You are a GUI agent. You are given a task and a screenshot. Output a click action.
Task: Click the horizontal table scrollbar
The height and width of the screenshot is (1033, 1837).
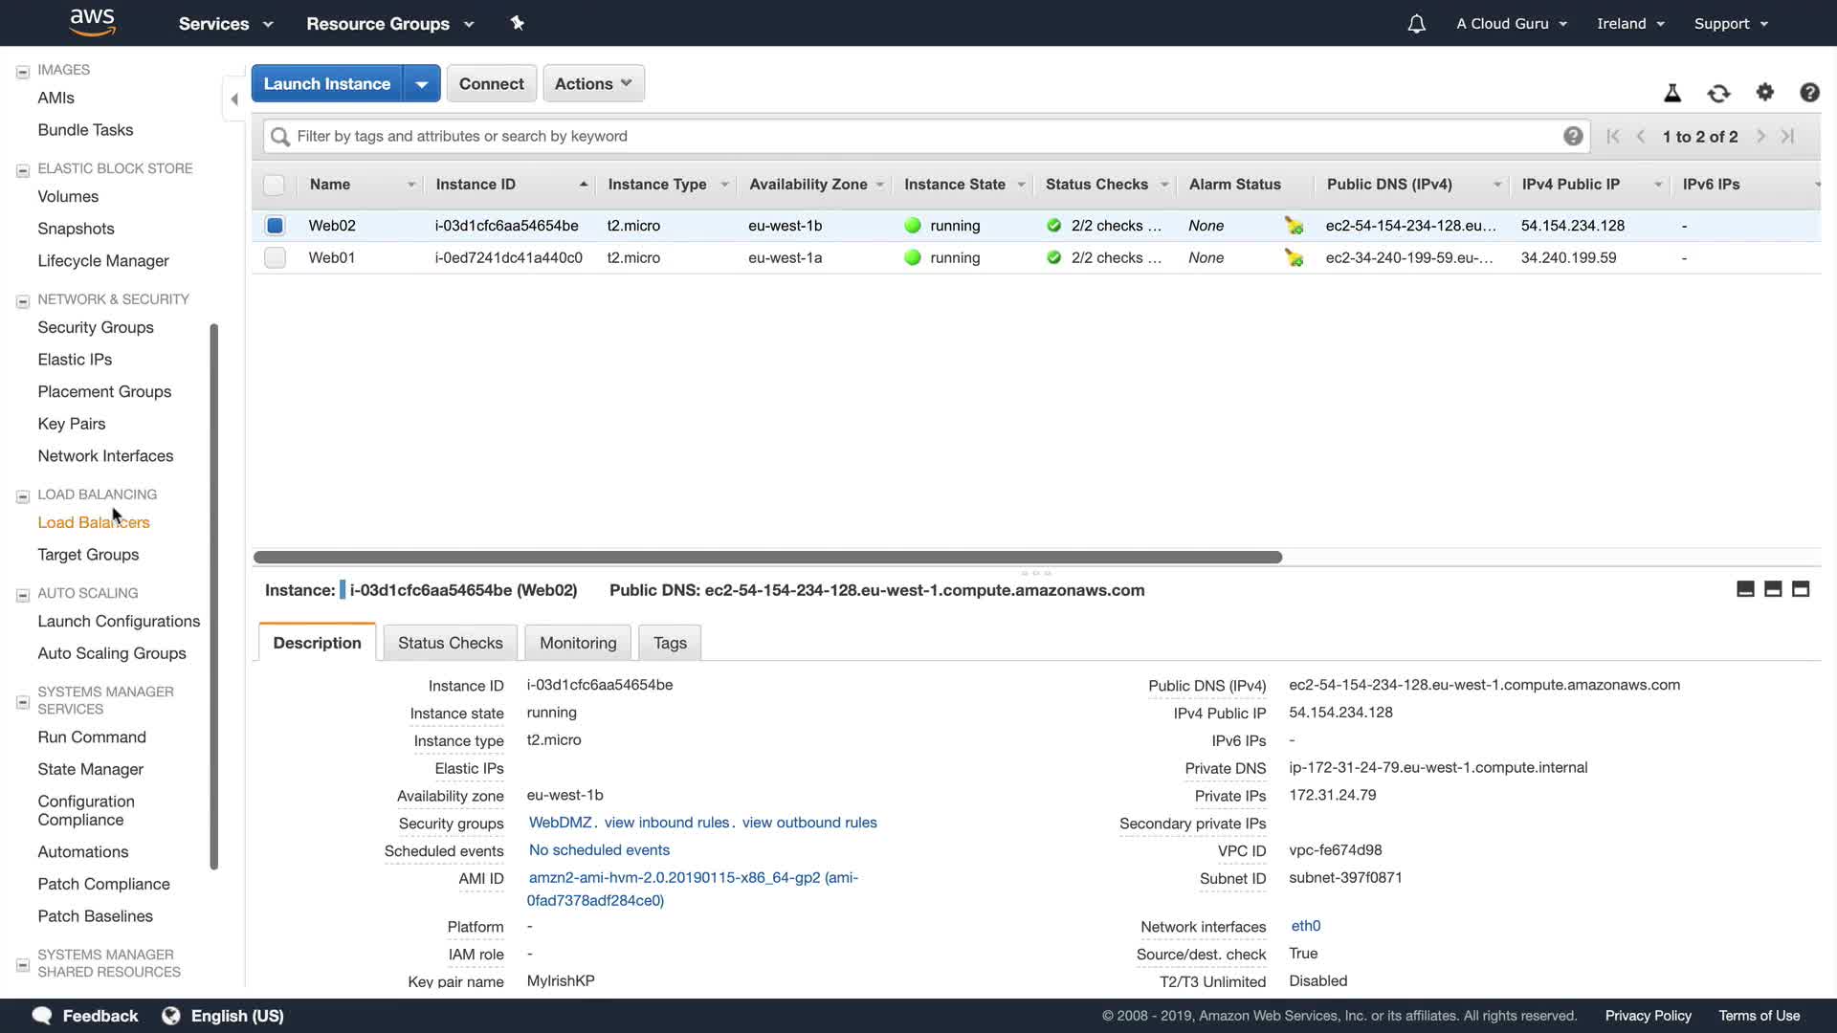[767, 557]
